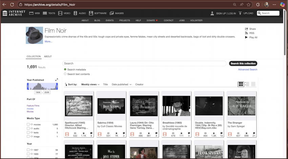The height and width of the screenshot is (159, 288).
Task: Open the Spellbound (1945) thumbnail
Action: [79, 106]
